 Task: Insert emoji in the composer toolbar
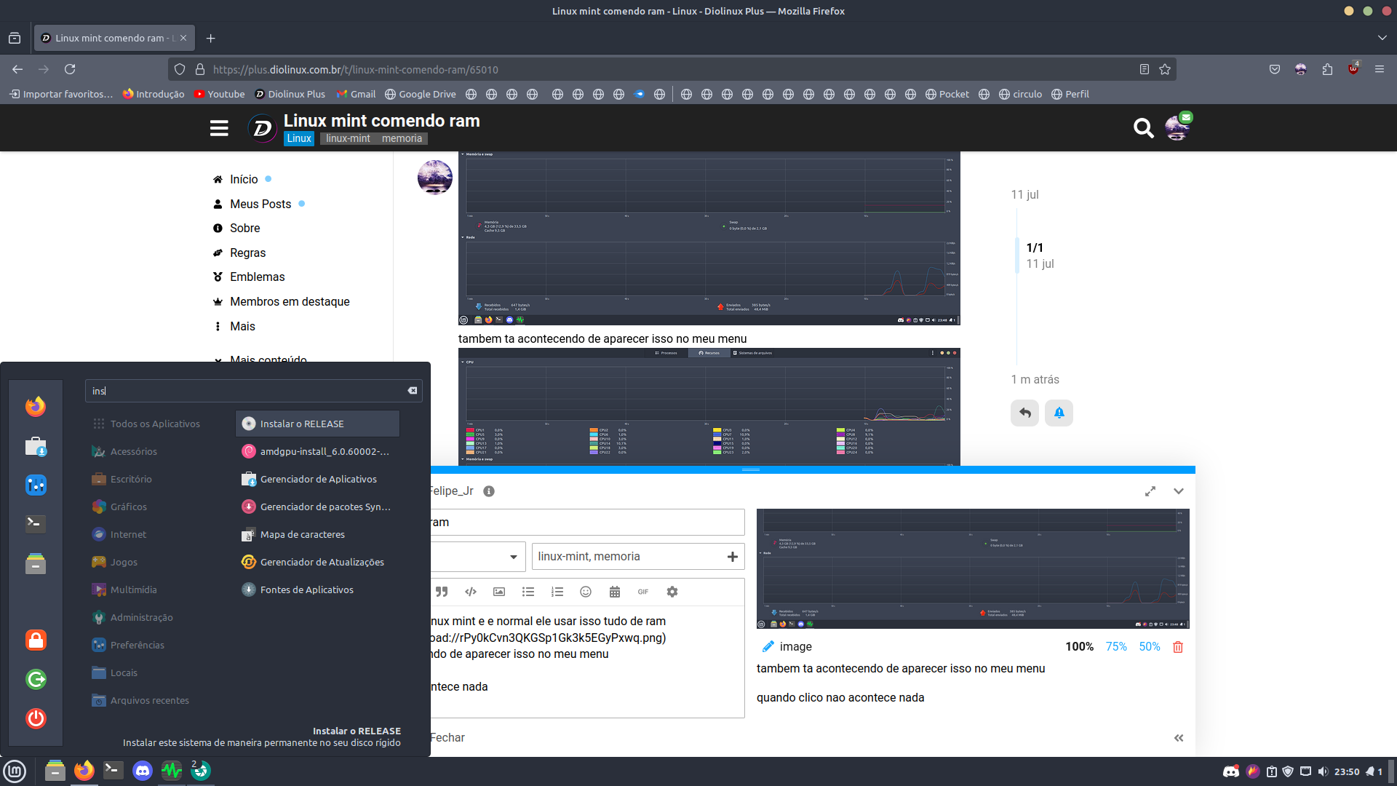coord(586,592)
